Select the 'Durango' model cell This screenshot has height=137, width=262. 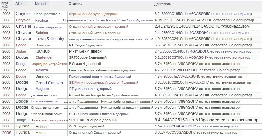[x=42, y=77]
